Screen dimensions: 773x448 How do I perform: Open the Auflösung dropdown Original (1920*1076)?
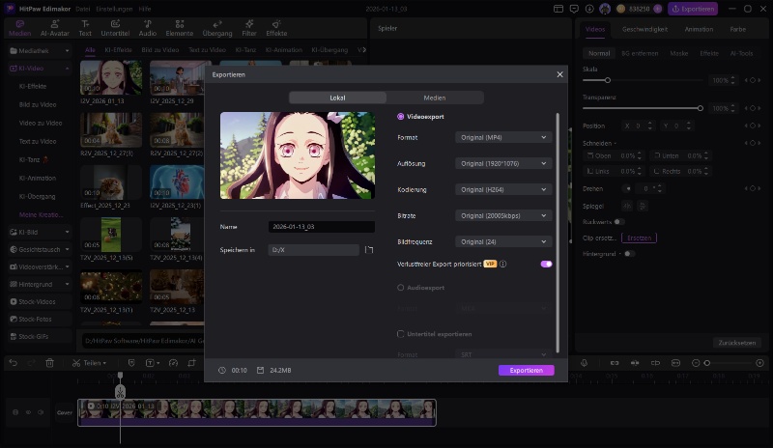pyautogui.click(x=503, y=164)
